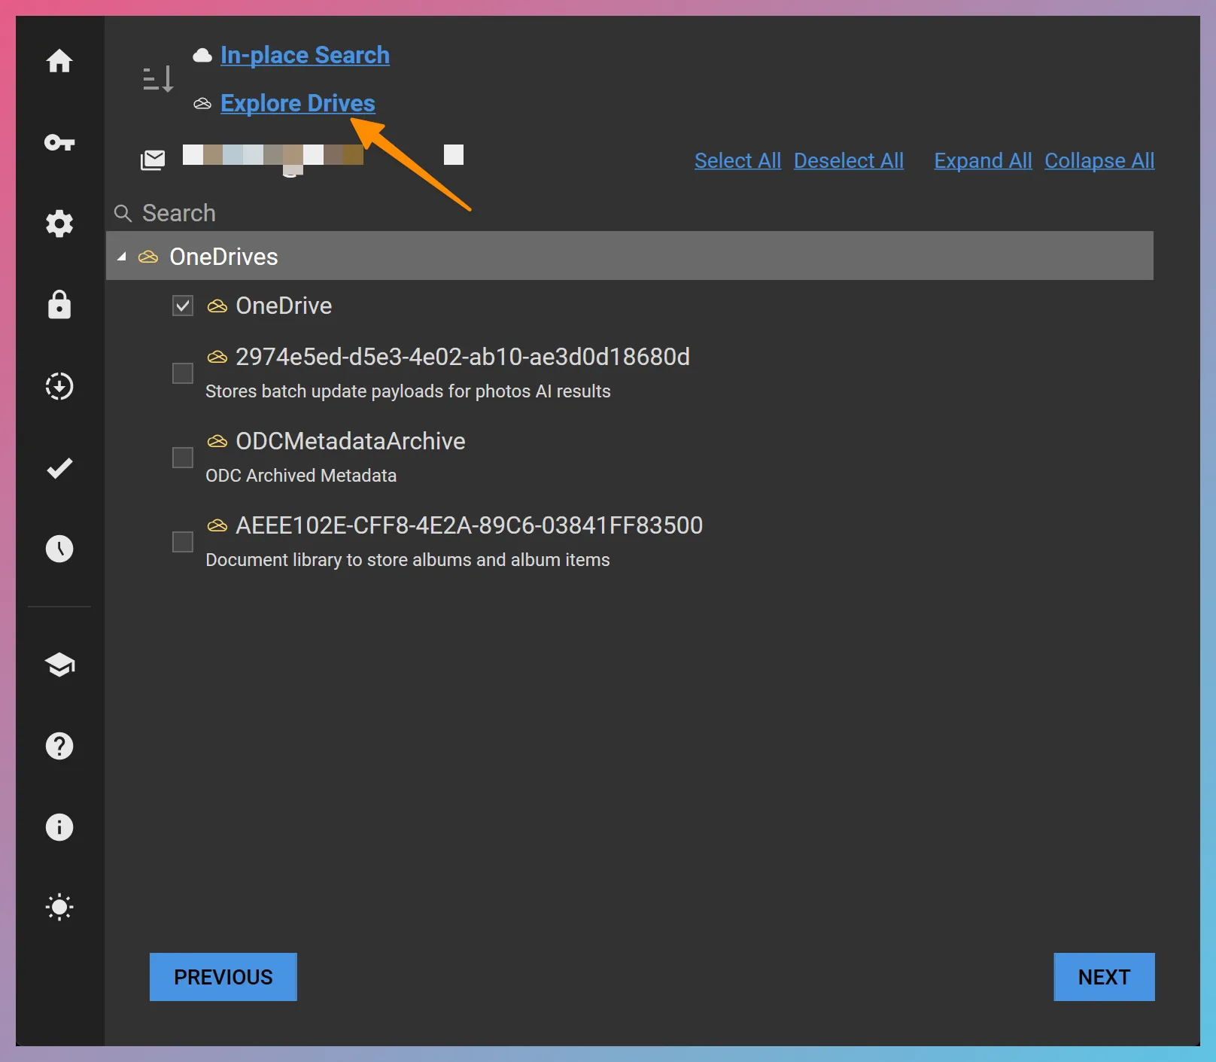Check the ODCMetadataArchive checkbox
The width and height of the screenshot is (1216, 1062).
(x=183, y=458)
